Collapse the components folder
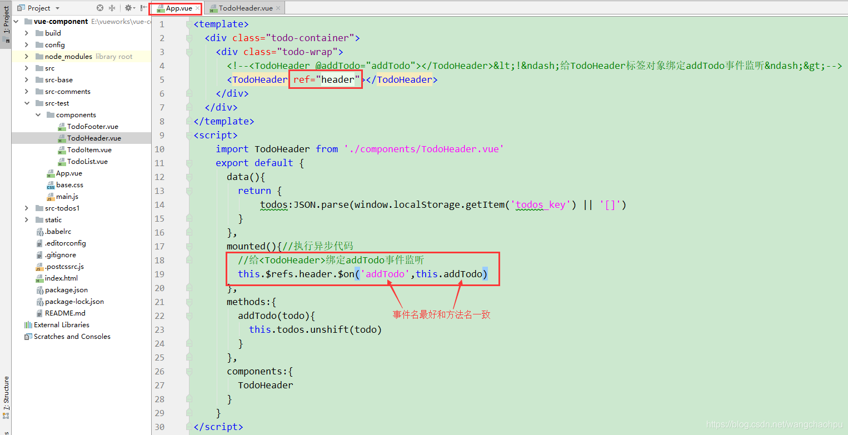 [x=38, y=115]
